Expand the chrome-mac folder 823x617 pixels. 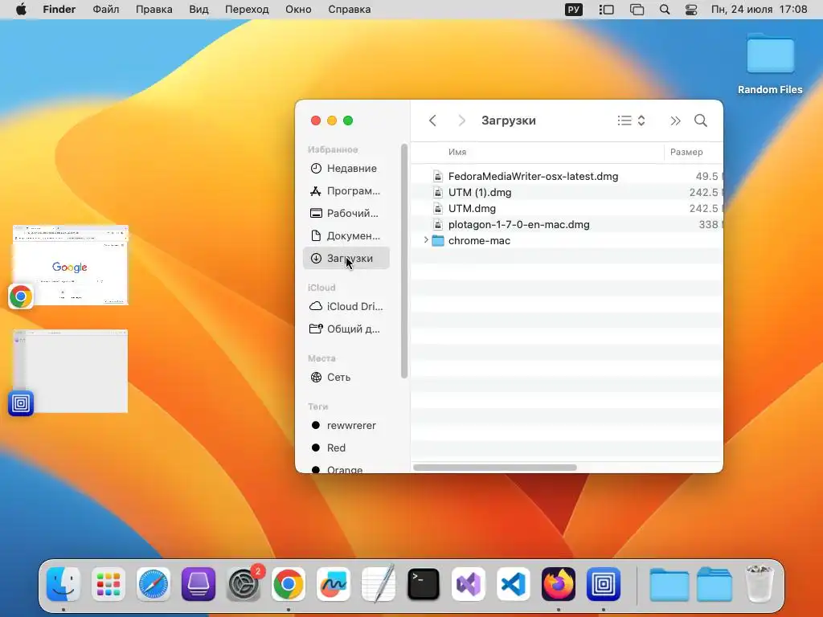pos(426,240)
